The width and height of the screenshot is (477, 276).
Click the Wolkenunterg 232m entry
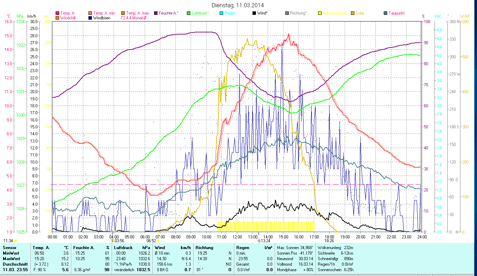[x=335, y=248]
